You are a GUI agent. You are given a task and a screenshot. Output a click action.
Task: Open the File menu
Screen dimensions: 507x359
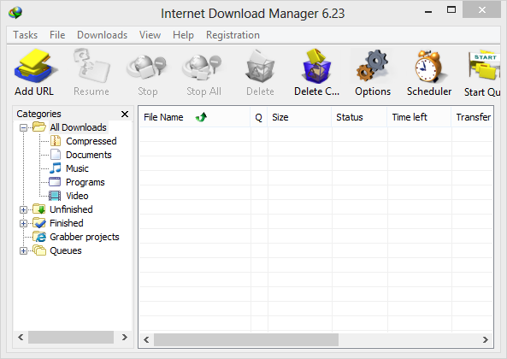click(x=57, y=35)
